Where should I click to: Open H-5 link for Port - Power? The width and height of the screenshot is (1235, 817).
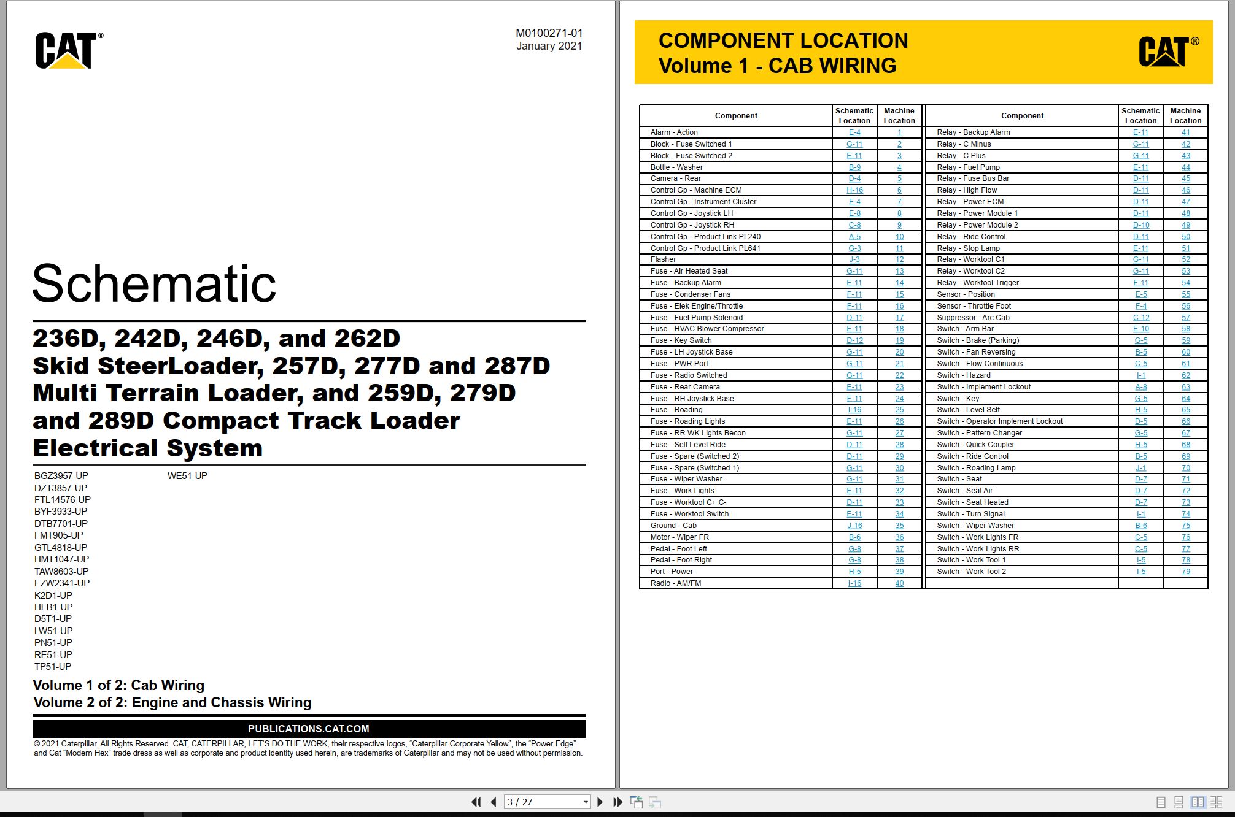854,572
